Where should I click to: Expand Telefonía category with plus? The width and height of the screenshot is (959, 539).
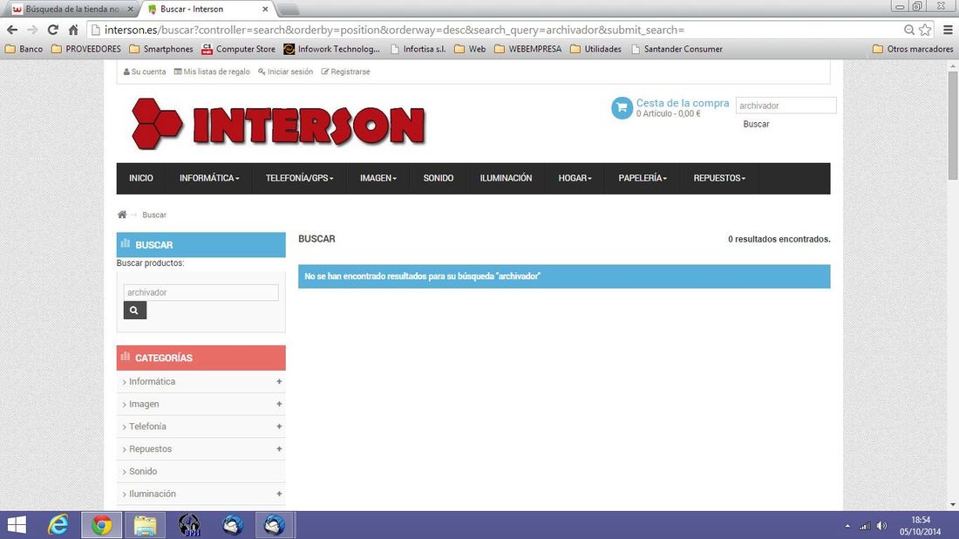pyautogui.click(x=279, y=426)
